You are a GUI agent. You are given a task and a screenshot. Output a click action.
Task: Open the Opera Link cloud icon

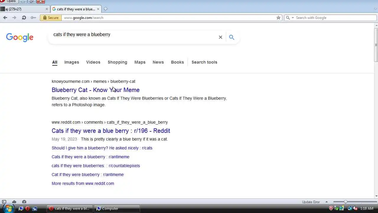click(14, 202)
